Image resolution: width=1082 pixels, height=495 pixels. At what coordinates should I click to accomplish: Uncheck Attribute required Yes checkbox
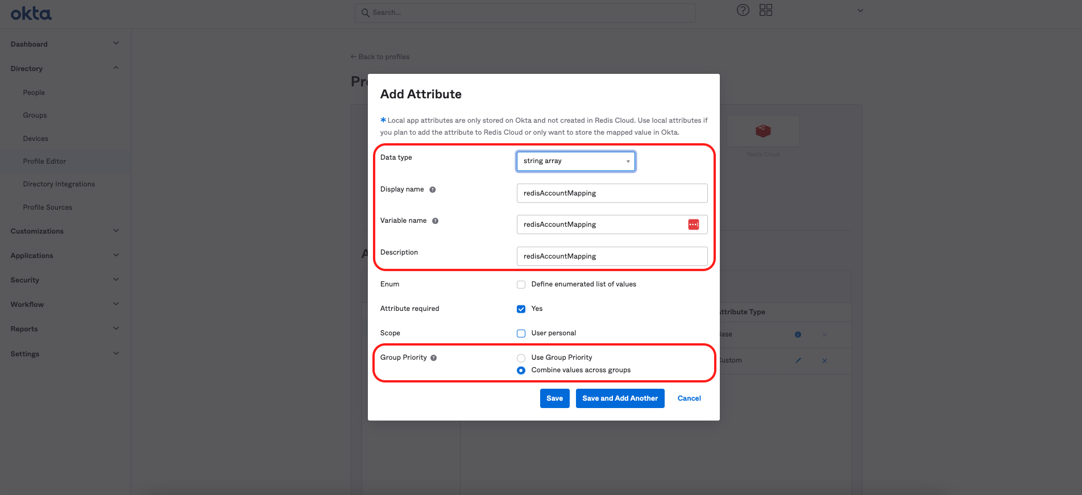521,309
